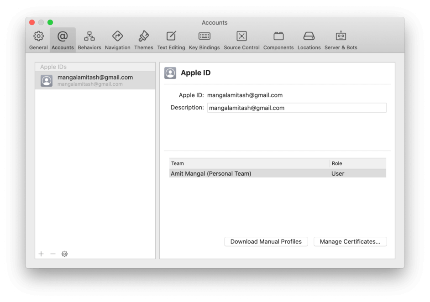
Task: Open the Behaviors preferences icon
Action: click(x=89, y=36)
